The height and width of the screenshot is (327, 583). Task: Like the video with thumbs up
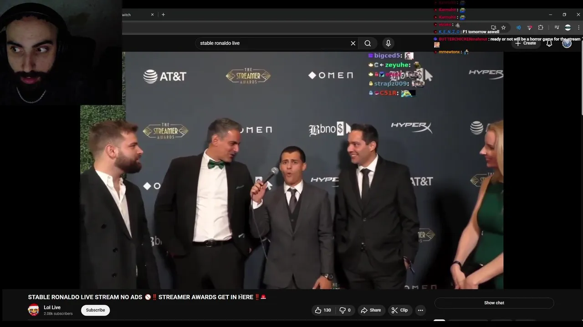coord(323,310)
